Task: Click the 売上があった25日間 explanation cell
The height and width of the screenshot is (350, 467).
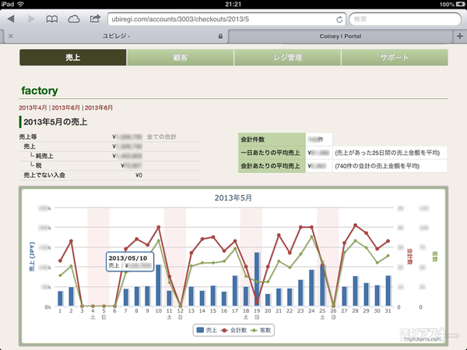Action: (390, 152)
